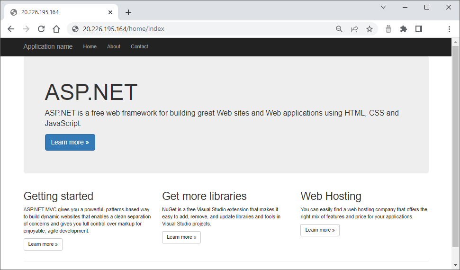This screenshot has width=460, height=270.
Task: Click the Getting started heading
Action: pos(58,196)
